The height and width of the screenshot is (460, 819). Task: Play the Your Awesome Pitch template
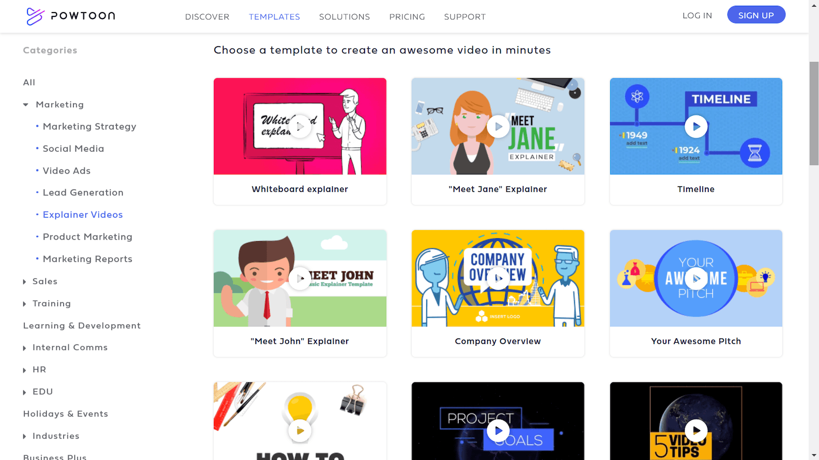pos(696,278)
